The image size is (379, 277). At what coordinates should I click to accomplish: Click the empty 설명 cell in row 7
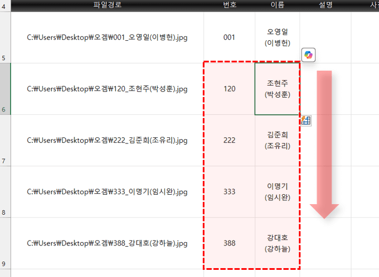tap(325, 140)
